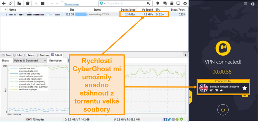The image size is (258, 122).
Task: Expand CyberGhost side panel with yellow chevron
Action: tap(190, 97)
